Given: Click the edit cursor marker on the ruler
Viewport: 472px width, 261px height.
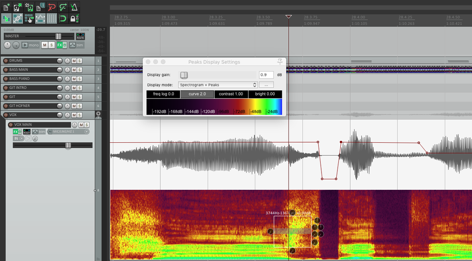Looking at the screenshot, I should coord(288,17).
